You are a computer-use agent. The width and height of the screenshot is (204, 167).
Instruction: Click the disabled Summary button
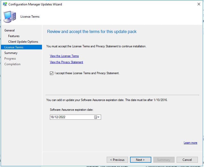[164, 160]
